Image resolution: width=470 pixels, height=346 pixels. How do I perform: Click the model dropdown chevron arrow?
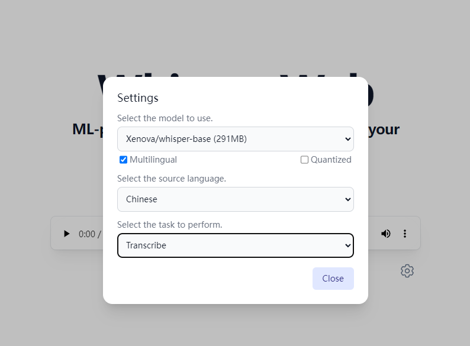347,139
